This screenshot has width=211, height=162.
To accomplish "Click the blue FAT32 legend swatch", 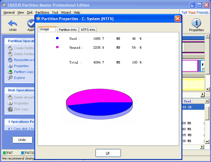I will pyautogui.click(x=22, y=153).
